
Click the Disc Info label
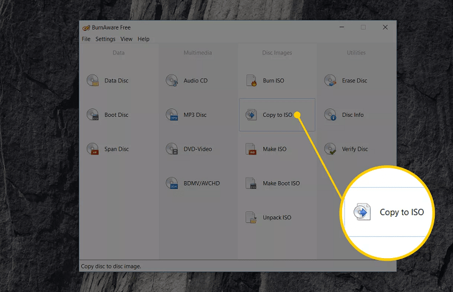[x=353, y=115]
